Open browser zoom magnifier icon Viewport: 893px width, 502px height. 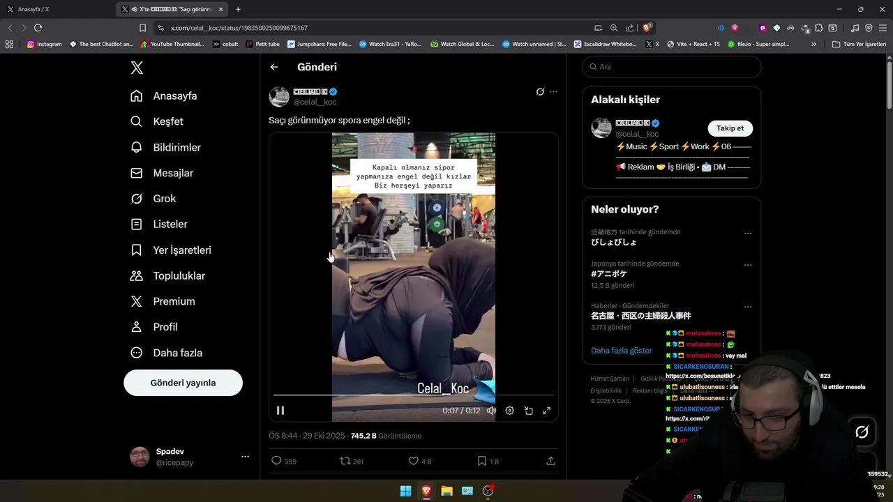614,28
